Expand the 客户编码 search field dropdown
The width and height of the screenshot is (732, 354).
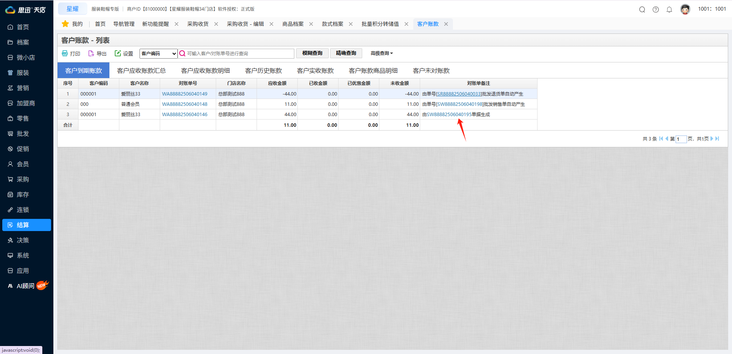158,54
